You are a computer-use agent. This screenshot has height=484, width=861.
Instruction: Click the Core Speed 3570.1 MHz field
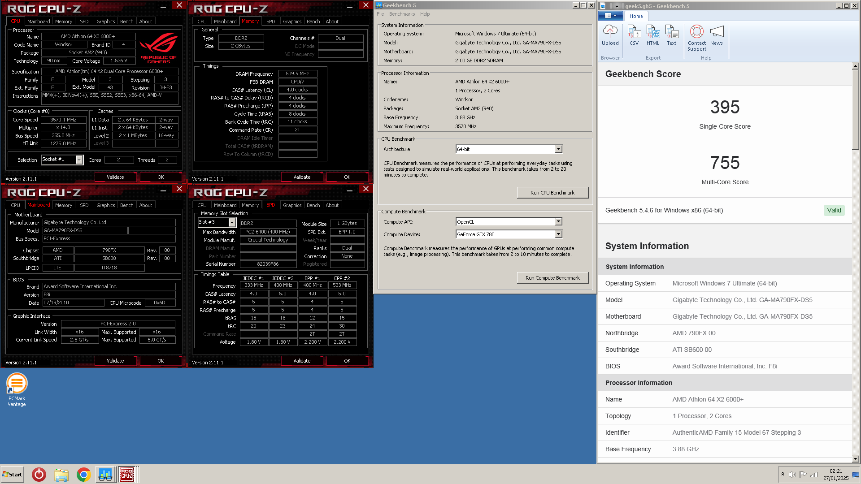pos(63,120)
